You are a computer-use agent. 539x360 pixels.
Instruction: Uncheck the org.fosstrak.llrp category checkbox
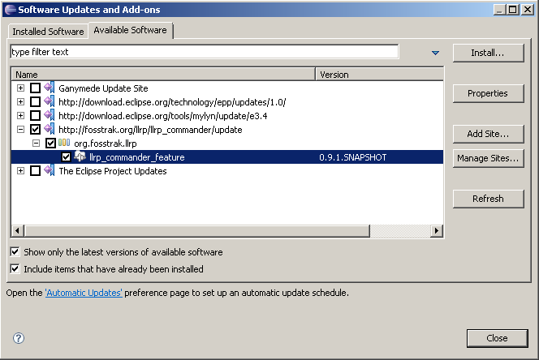50,143
